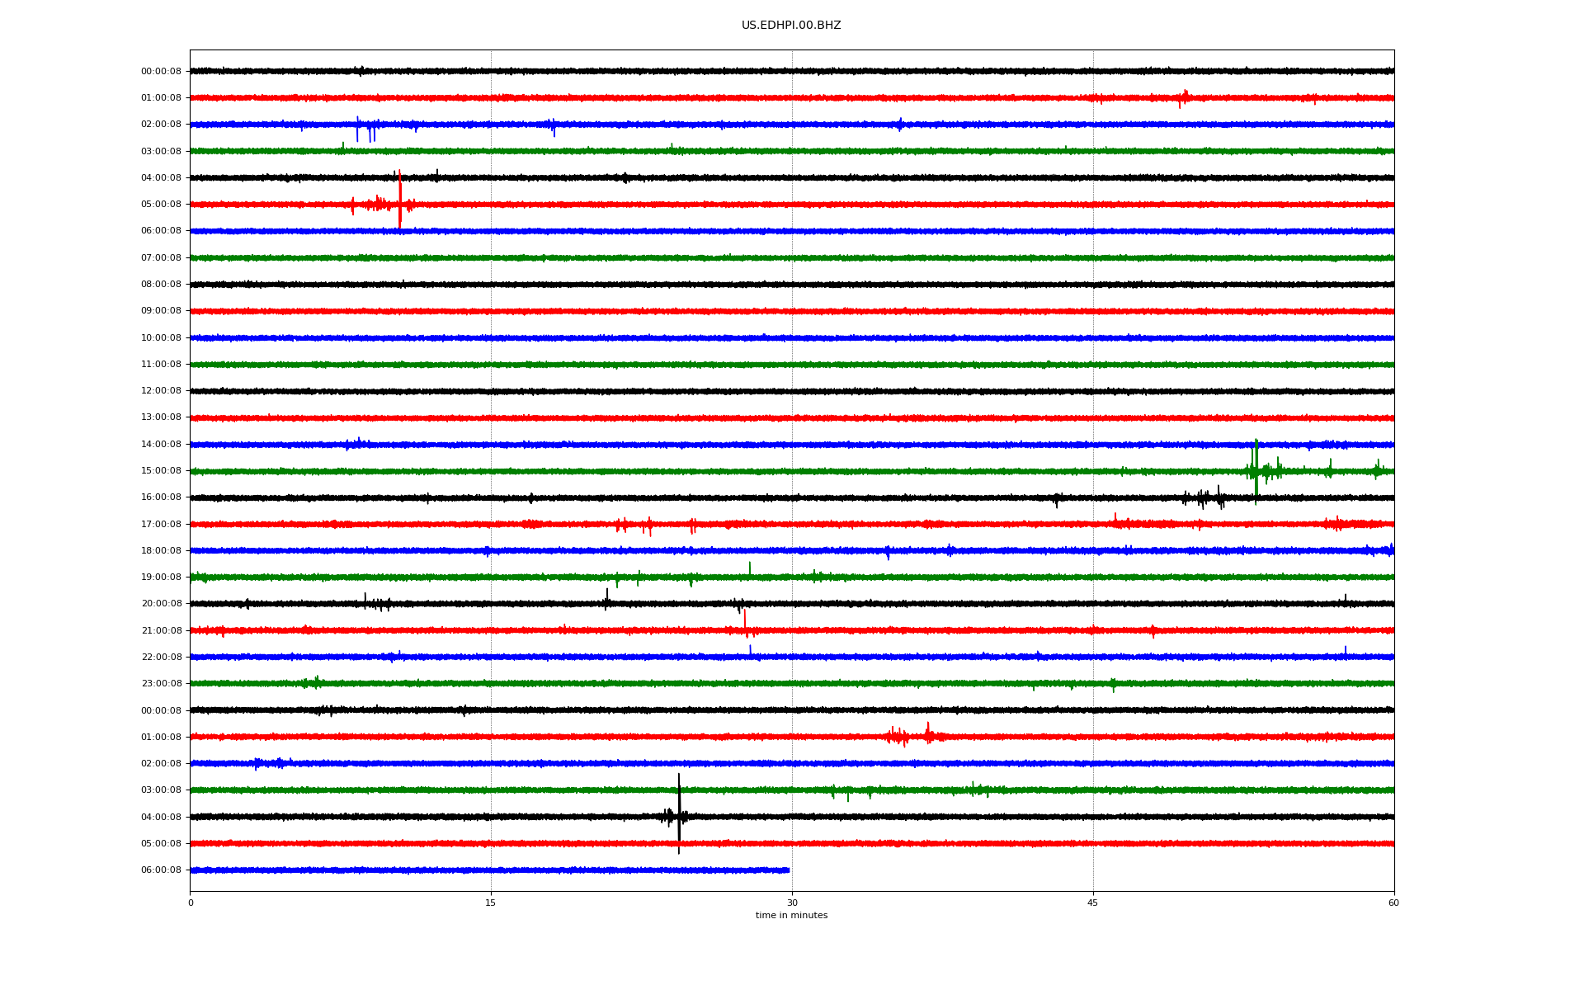The width and height of the screenshot is (1584, 990).
Task: Select the 30 tick on the x-axis
Action: (x=792, y=903)
